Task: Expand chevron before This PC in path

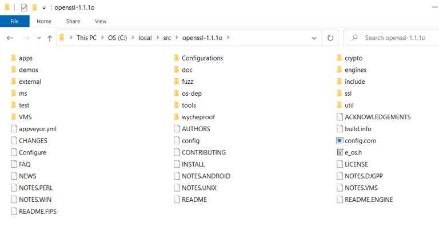Action: click(x=71, y=38)
